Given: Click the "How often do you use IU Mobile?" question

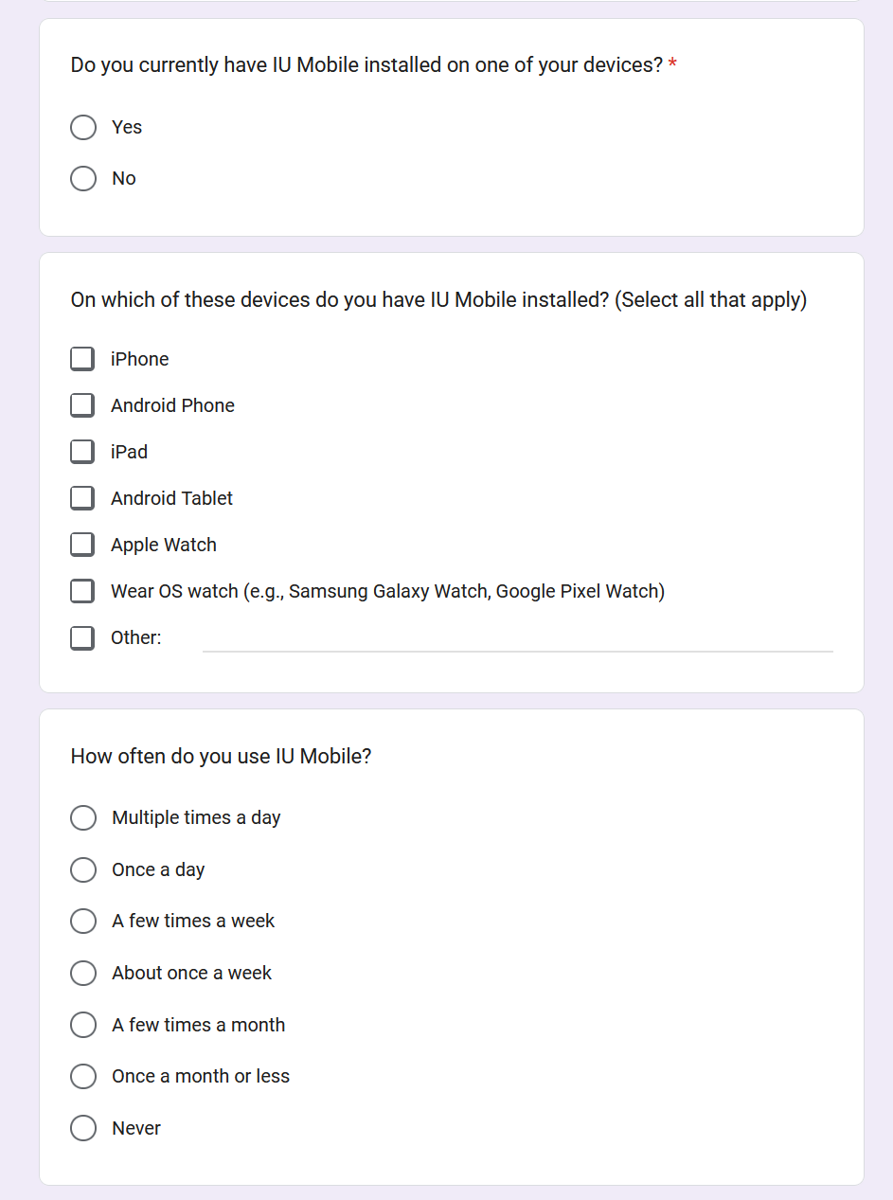Looking at the screenshot, I should 221,756.
